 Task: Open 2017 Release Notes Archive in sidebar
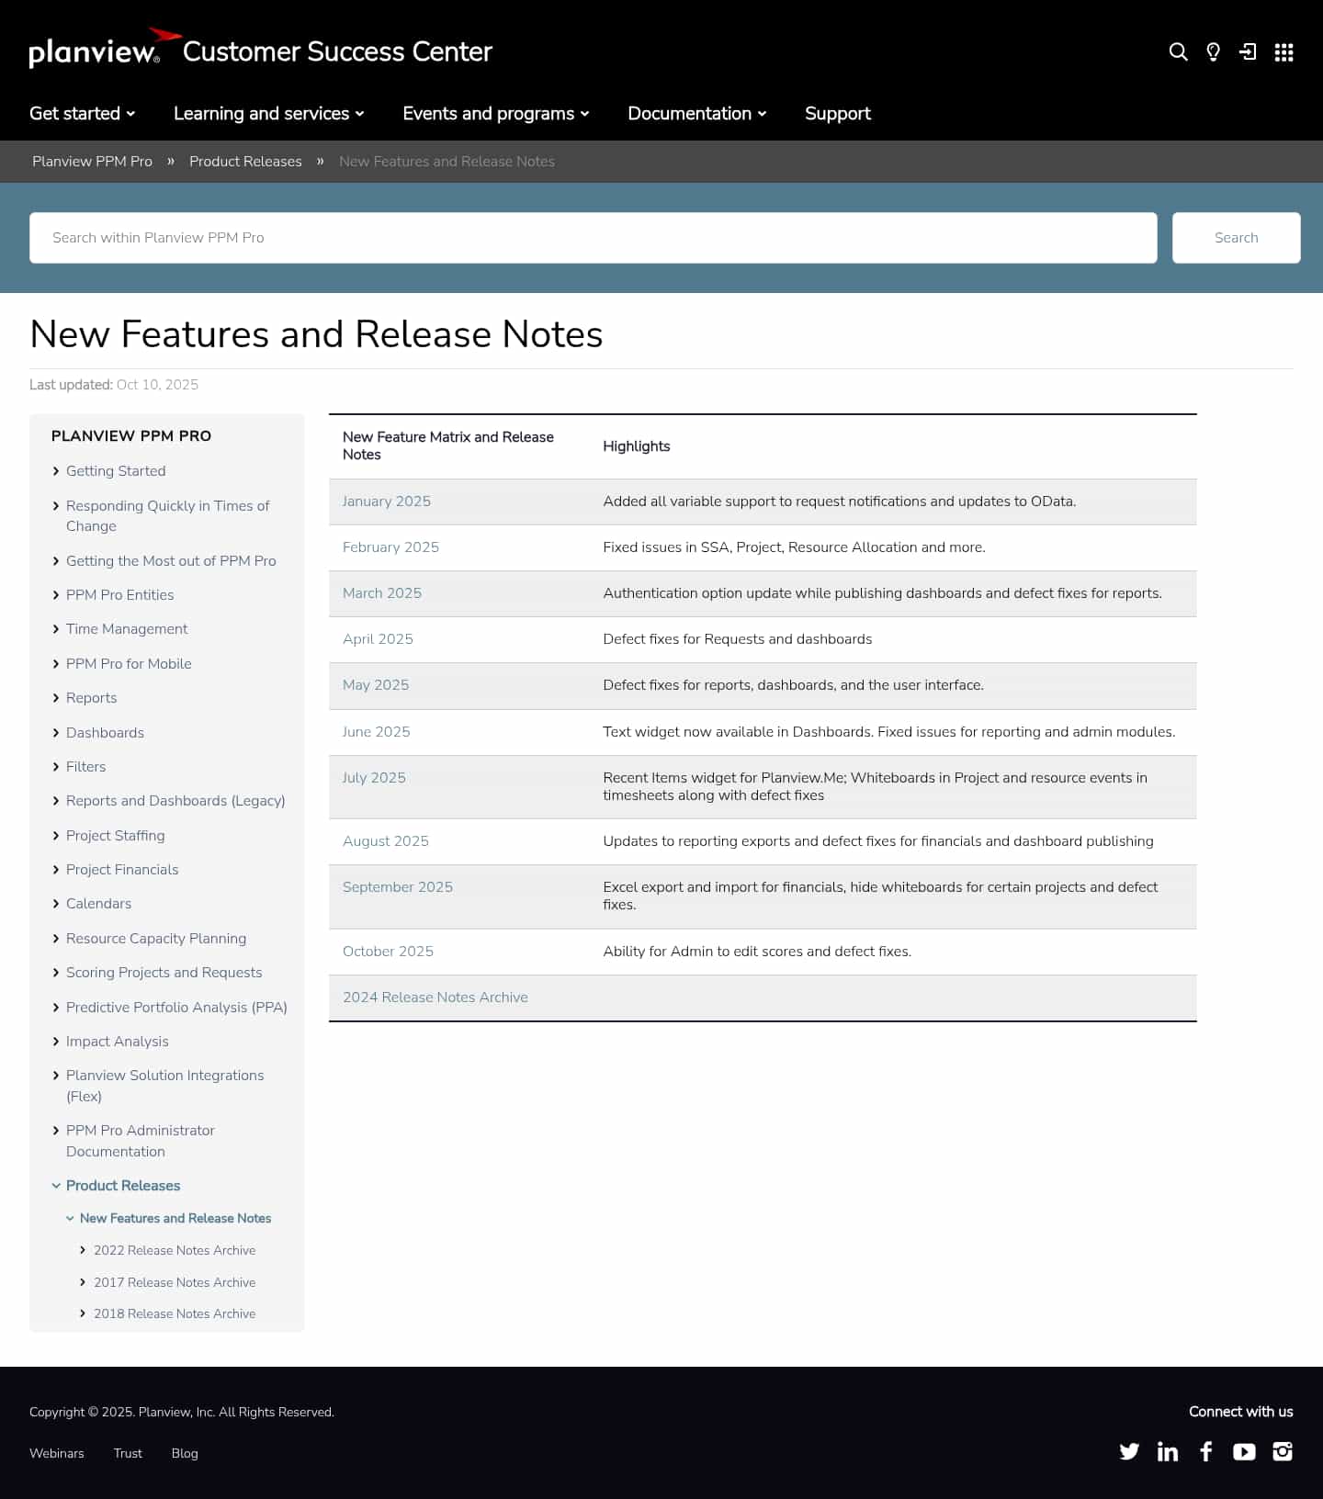(175, 1282)
